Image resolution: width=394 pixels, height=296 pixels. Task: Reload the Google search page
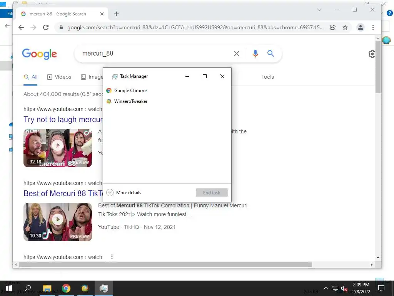(46, 27)
